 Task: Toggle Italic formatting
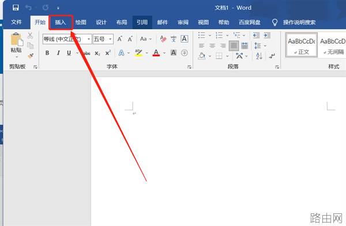coord(58,53)
